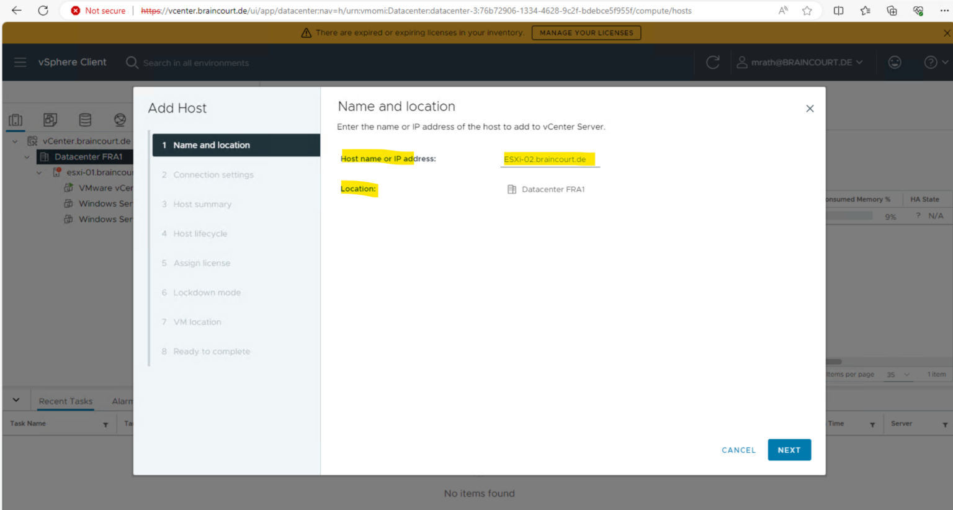Image resolution: width=953 pixels, height=510 pixels.
Task: Collapse the esxi-01 host tree node
Action: [x=39, y=172]
